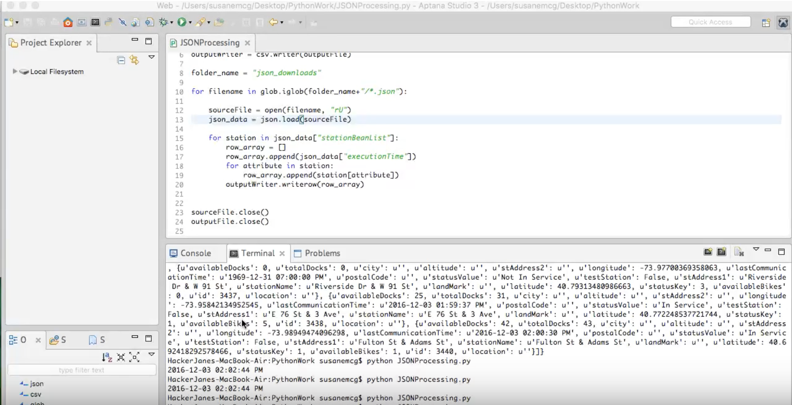The width and height of the screenshot is (792, 405).
Task: Close the Project Explorer tab
Action: tap(89, 43)
